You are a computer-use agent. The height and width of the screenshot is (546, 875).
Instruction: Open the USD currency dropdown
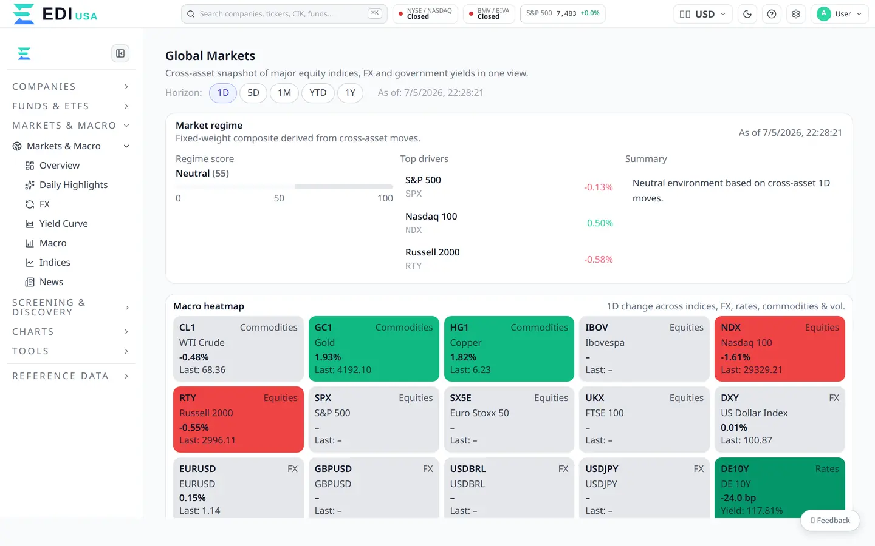pos(702,14)
